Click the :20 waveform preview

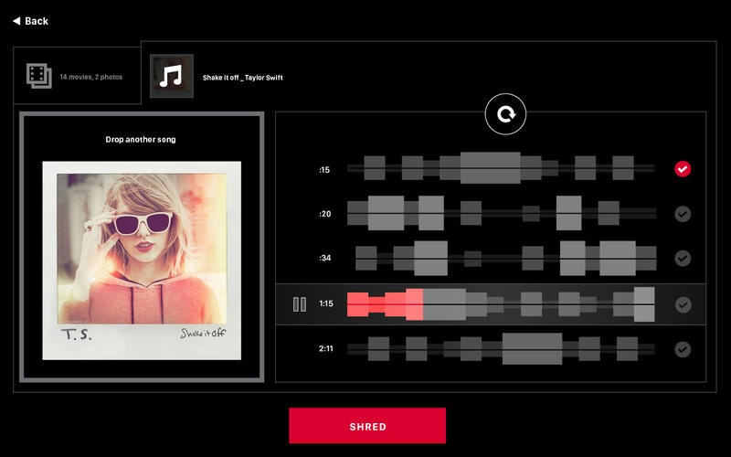[x=501, y=213]
